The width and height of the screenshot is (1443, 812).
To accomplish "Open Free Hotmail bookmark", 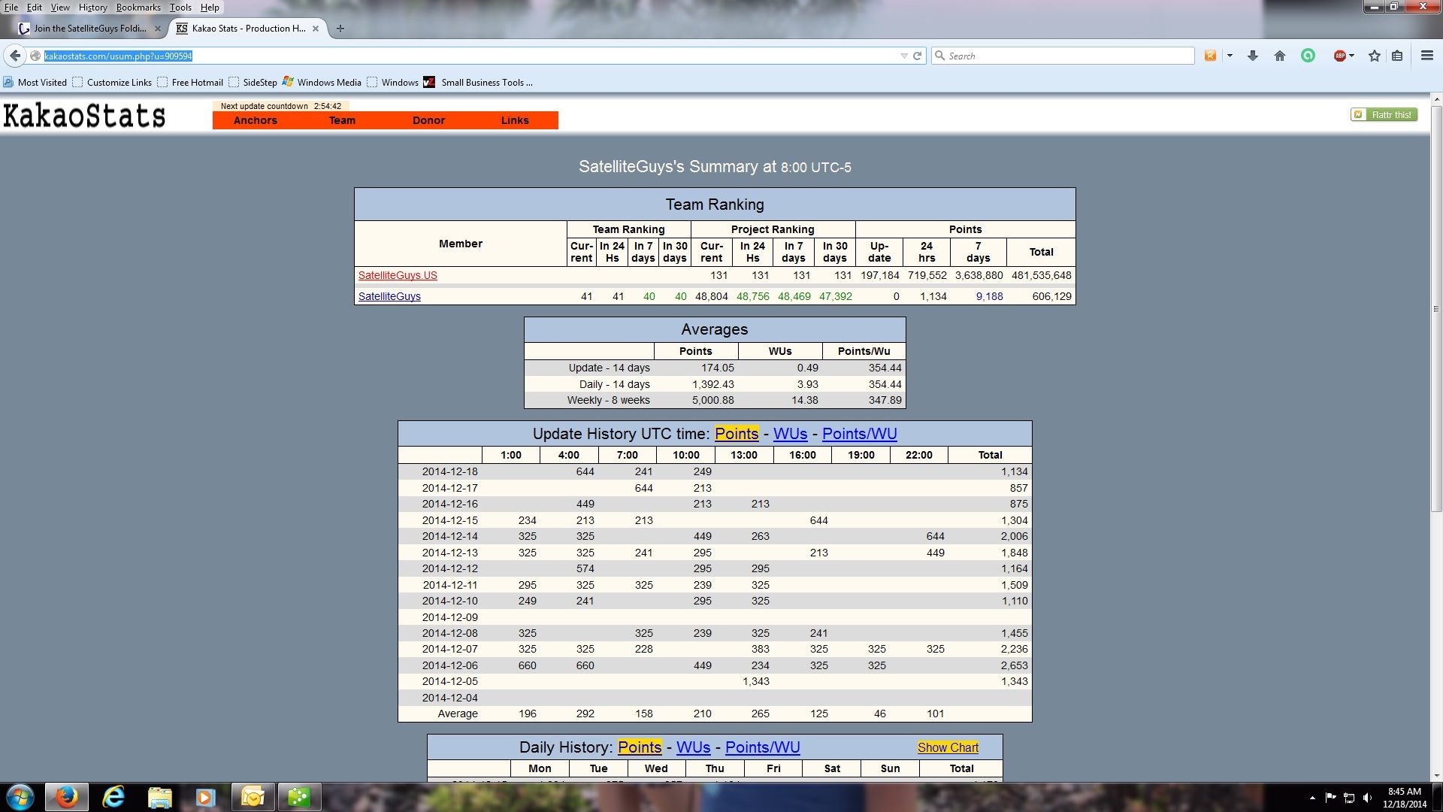I will (x=190, y=83).
